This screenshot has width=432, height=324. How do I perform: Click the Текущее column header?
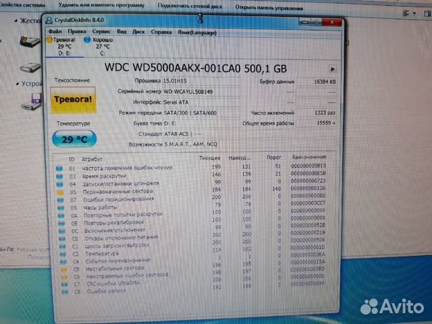(x=210, y=158)
